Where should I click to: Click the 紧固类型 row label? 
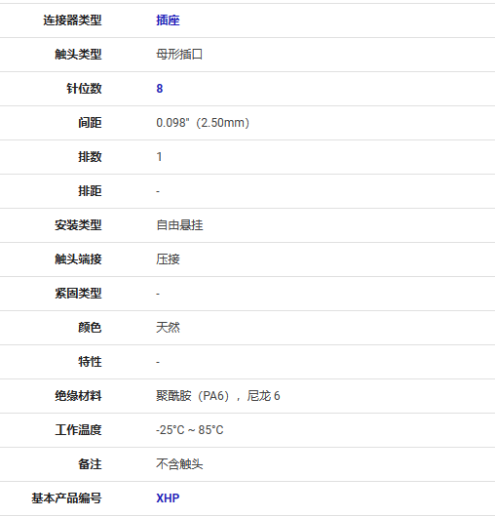pyautogui.click(x=78, y=294)
